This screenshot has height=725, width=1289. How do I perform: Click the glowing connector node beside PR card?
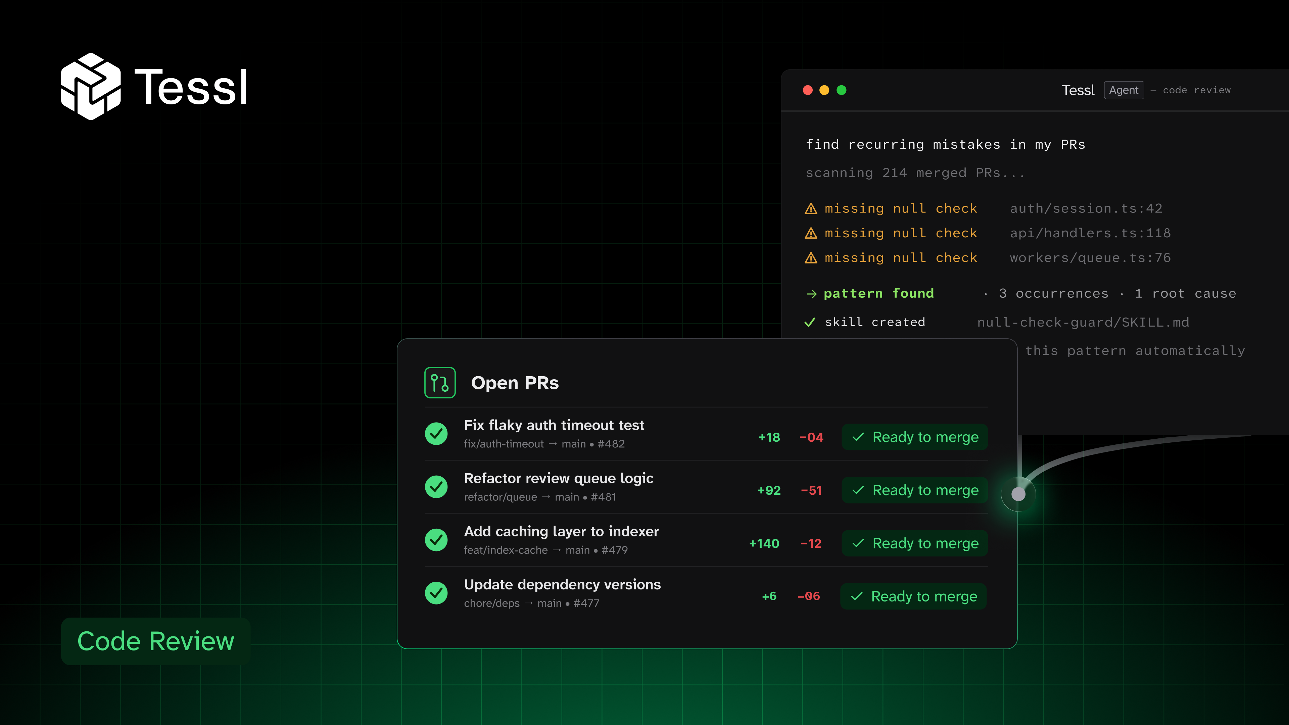(x=1018, y=494)
